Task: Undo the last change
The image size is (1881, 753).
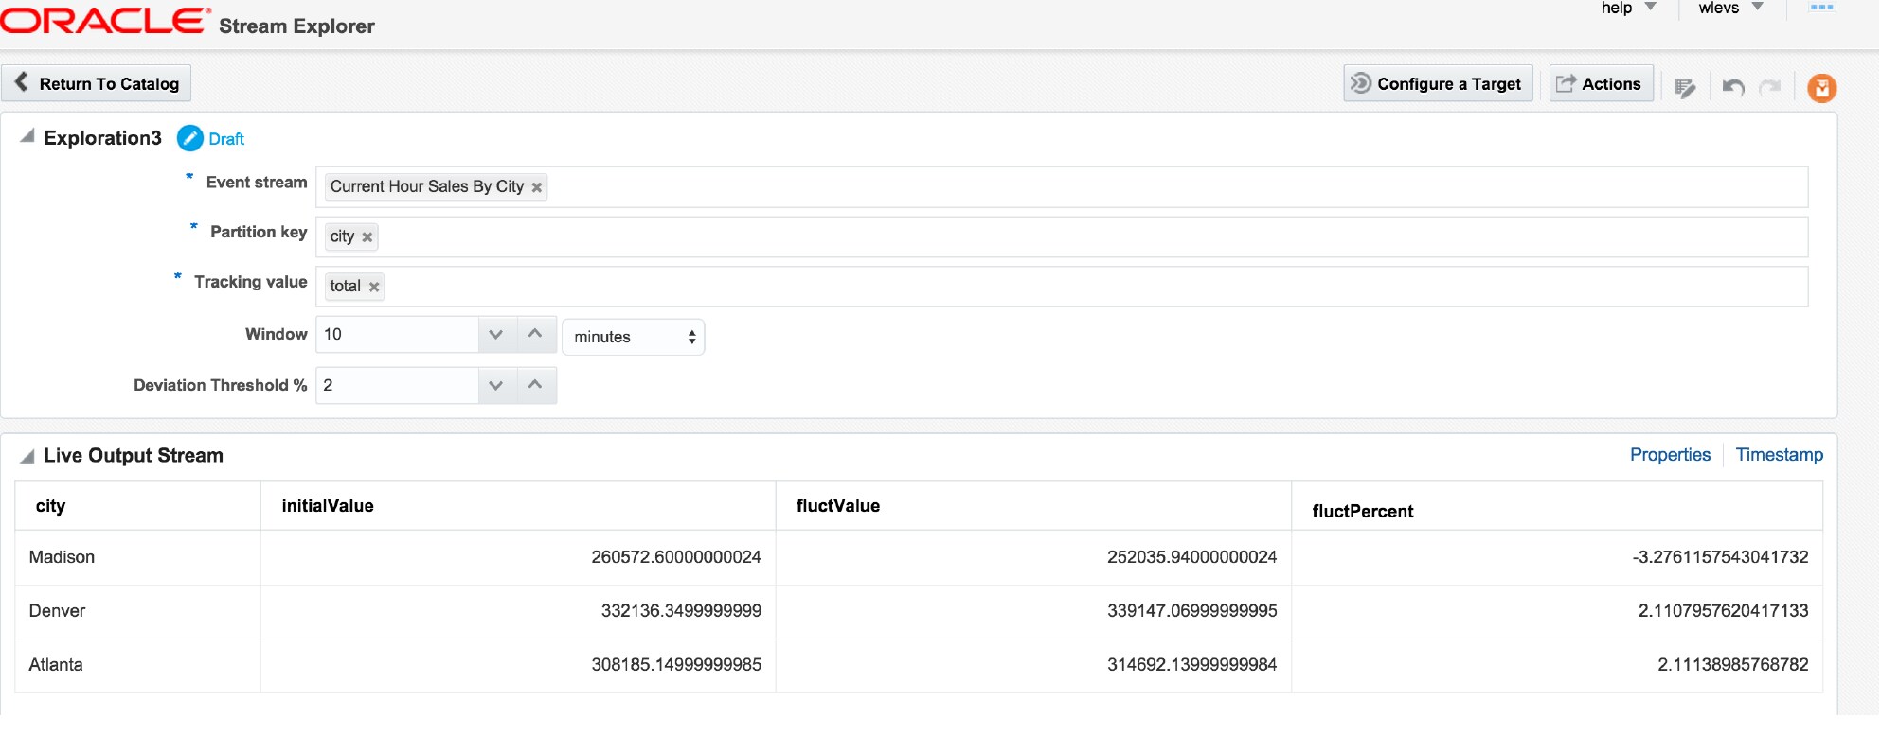Action: click(1733, 87)
